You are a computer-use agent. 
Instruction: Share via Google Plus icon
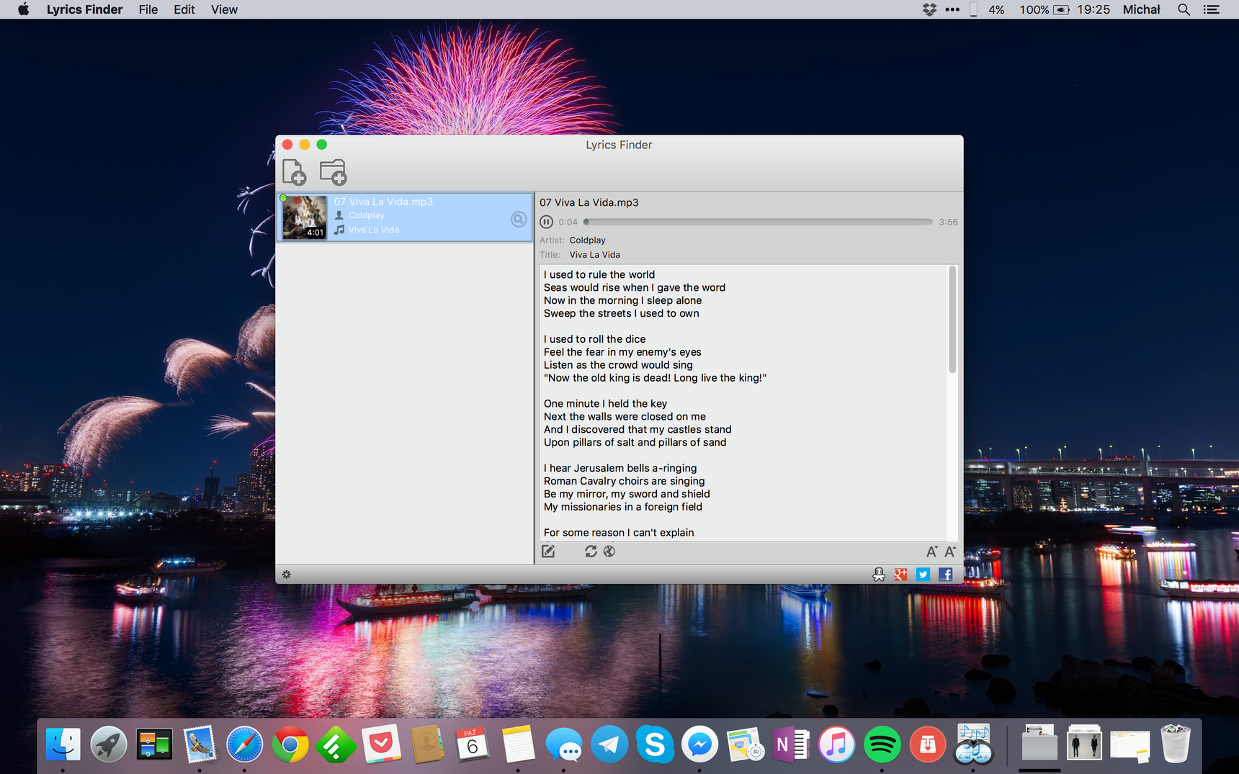pyautogui.click(x=900, y=574)
